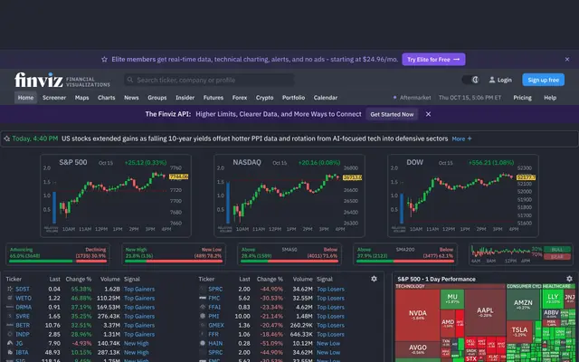This screenshot has height=362, width=579.
Task: Open the Portfolio page
Action: click(293, 98)
